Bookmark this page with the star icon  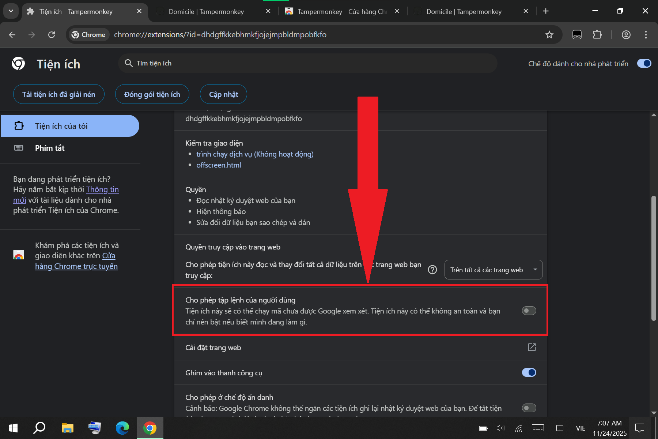pos(549,35)
